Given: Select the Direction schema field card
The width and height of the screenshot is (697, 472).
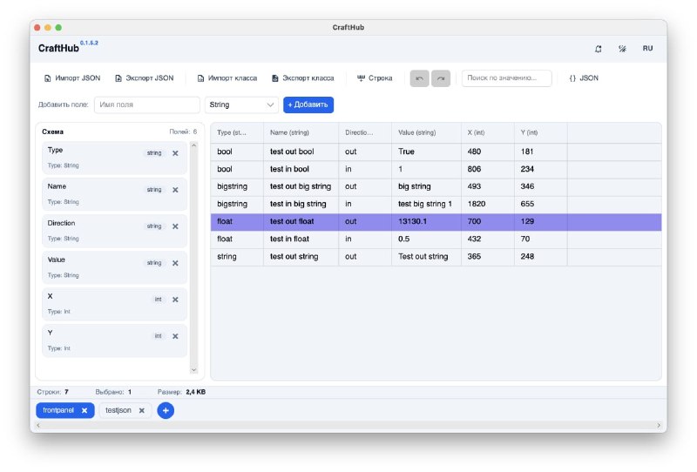Looking at the screenshot, I should 114,231.
